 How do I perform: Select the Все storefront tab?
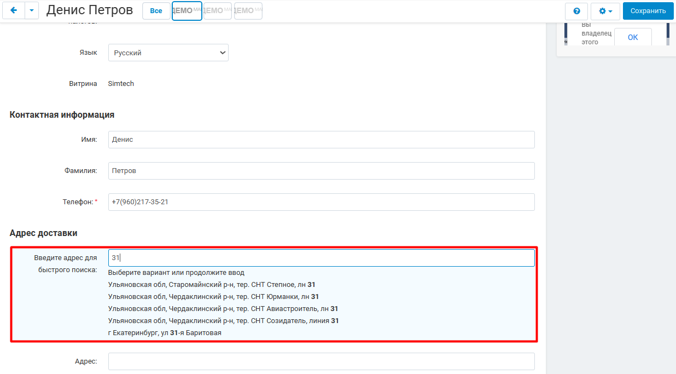click(x=156, y=11)
